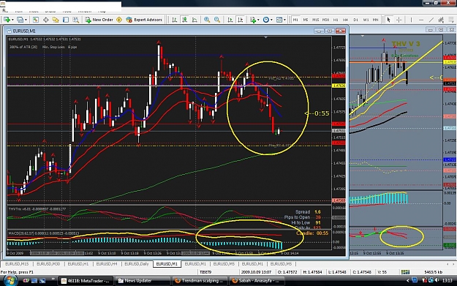Image resolution: width=457 pixels, height=286 pixels.
Task: Expand the new chart dropdown arrow
Action: tap(12, 20)
